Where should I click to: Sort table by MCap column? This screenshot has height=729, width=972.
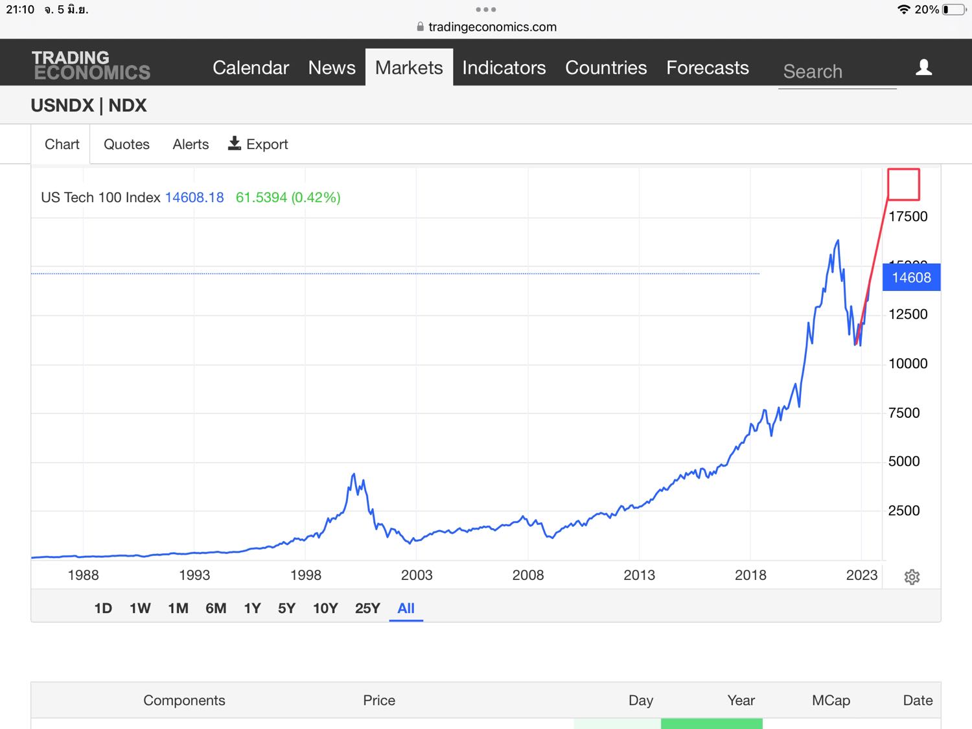pos(831,700)
